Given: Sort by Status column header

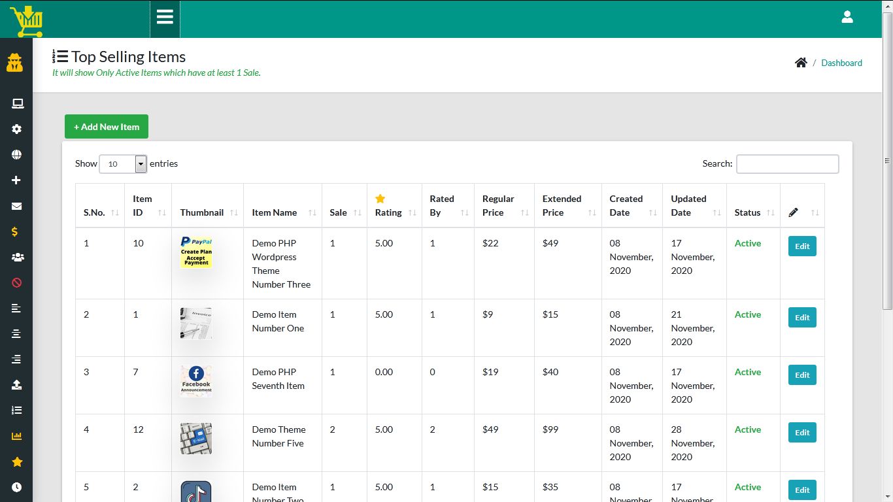Looking at the screenshot, I should coord(752,212).
